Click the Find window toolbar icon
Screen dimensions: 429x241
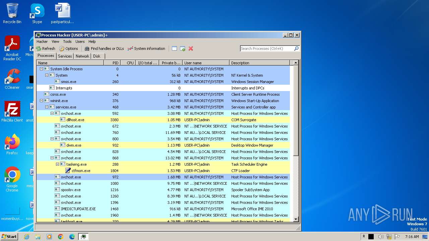(174, 49)
